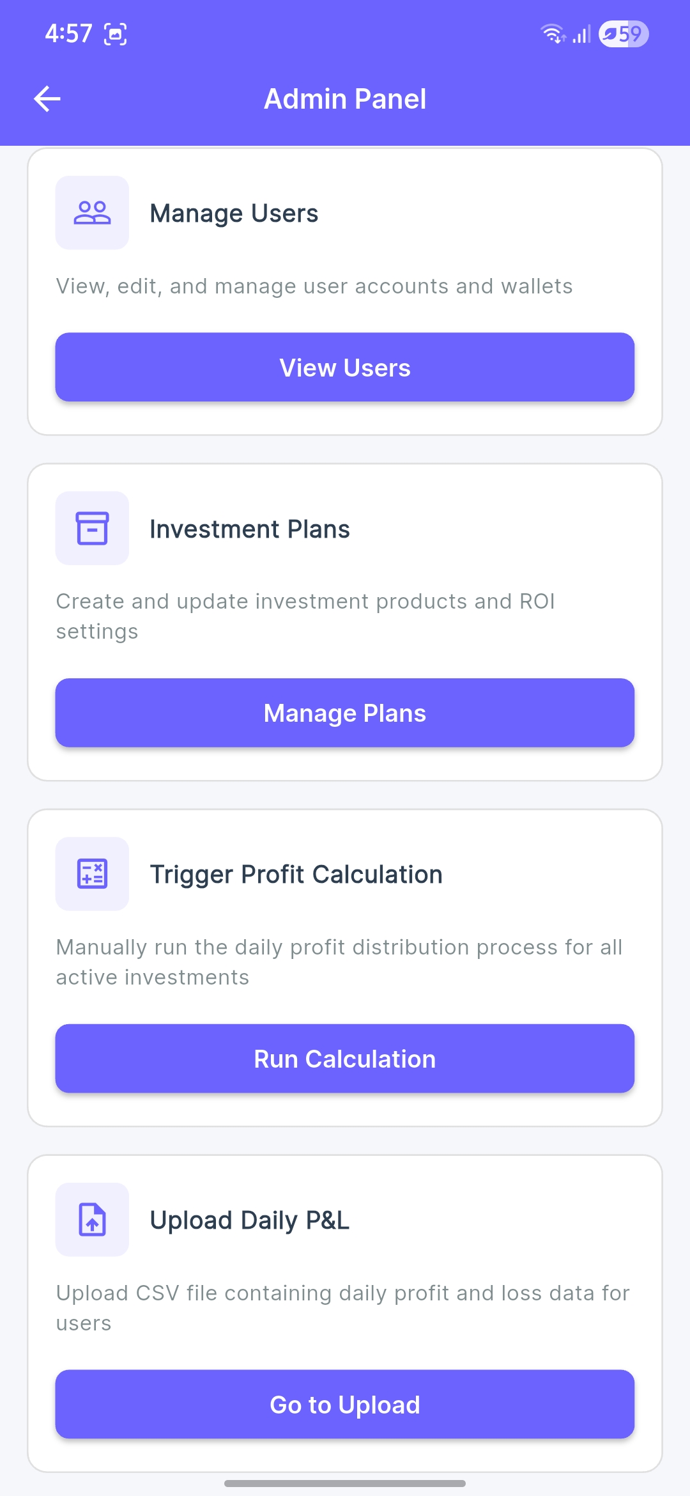Tap the 4:57 clock in status bar
The height and width of the screenshot is (1496, 690).
(x=69, y=34)
